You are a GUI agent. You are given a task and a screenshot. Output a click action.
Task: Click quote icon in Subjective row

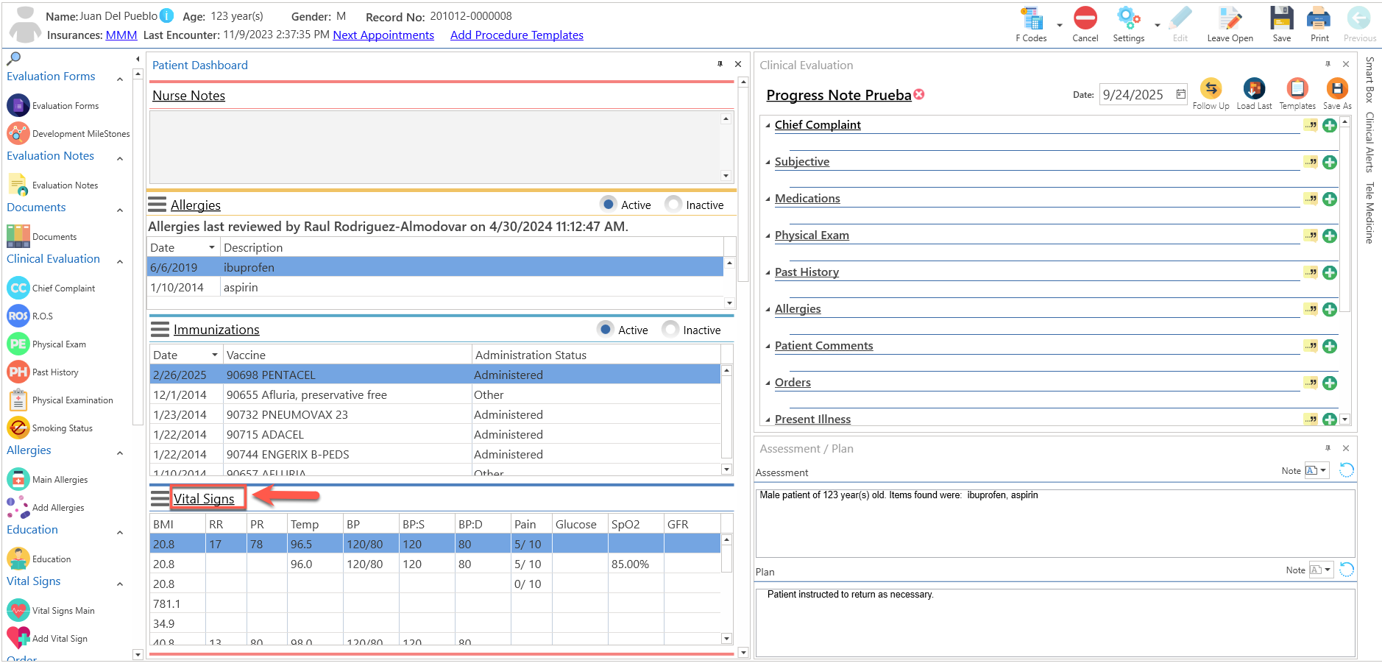pyautogui.click(x=1311, y=162)
